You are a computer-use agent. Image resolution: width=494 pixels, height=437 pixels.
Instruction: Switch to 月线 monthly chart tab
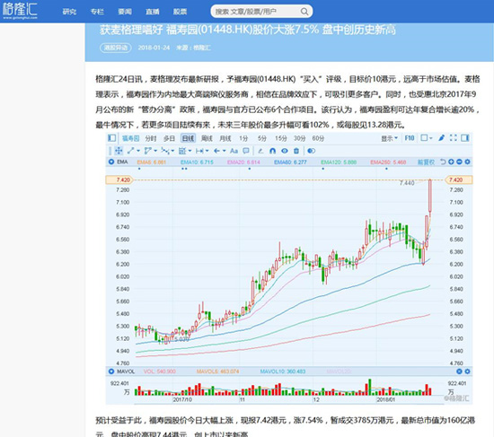pyautogui.click(x=225, y=138)
